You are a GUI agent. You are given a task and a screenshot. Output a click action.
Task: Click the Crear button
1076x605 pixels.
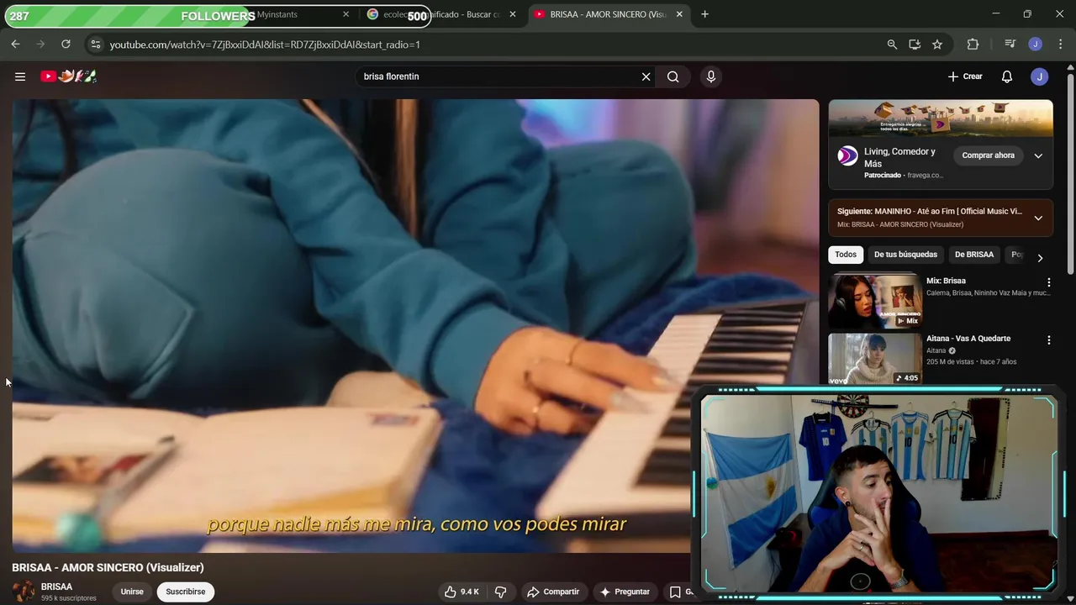pos(965,76)
